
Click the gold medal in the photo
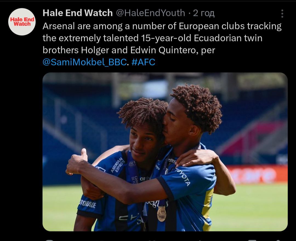click(162, 214)
